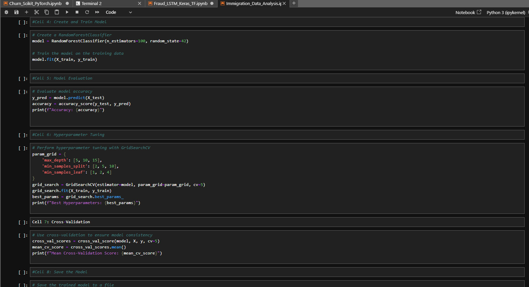The height and width of the screenshot is (287, 529).
Task: Click the print Best Hyperparameters line
Action: tap(86, 203)
